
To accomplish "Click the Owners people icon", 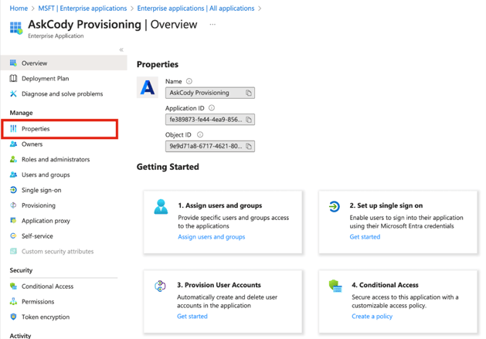I will pyautogui.click(x=13, y=144).
